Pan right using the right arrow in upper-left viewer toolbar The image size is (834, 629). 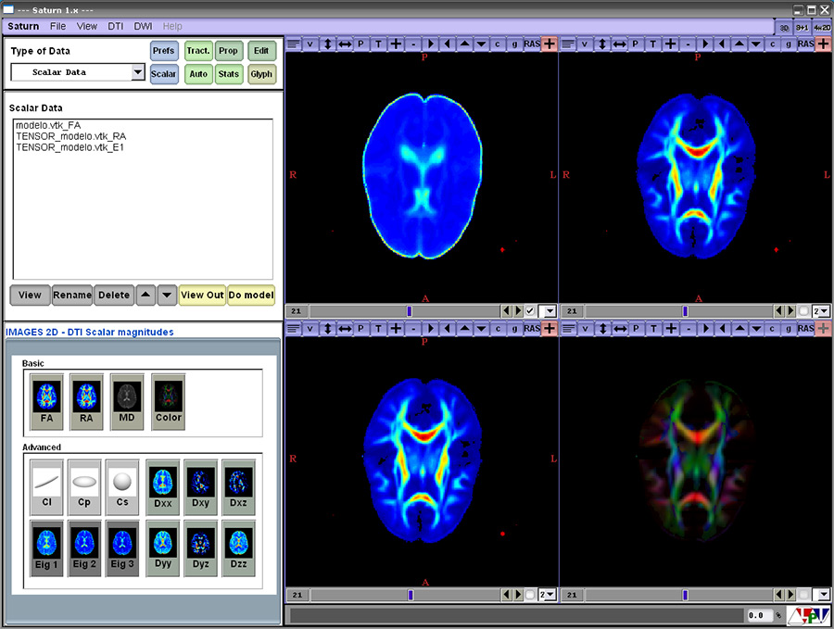(x=430, y=44)
